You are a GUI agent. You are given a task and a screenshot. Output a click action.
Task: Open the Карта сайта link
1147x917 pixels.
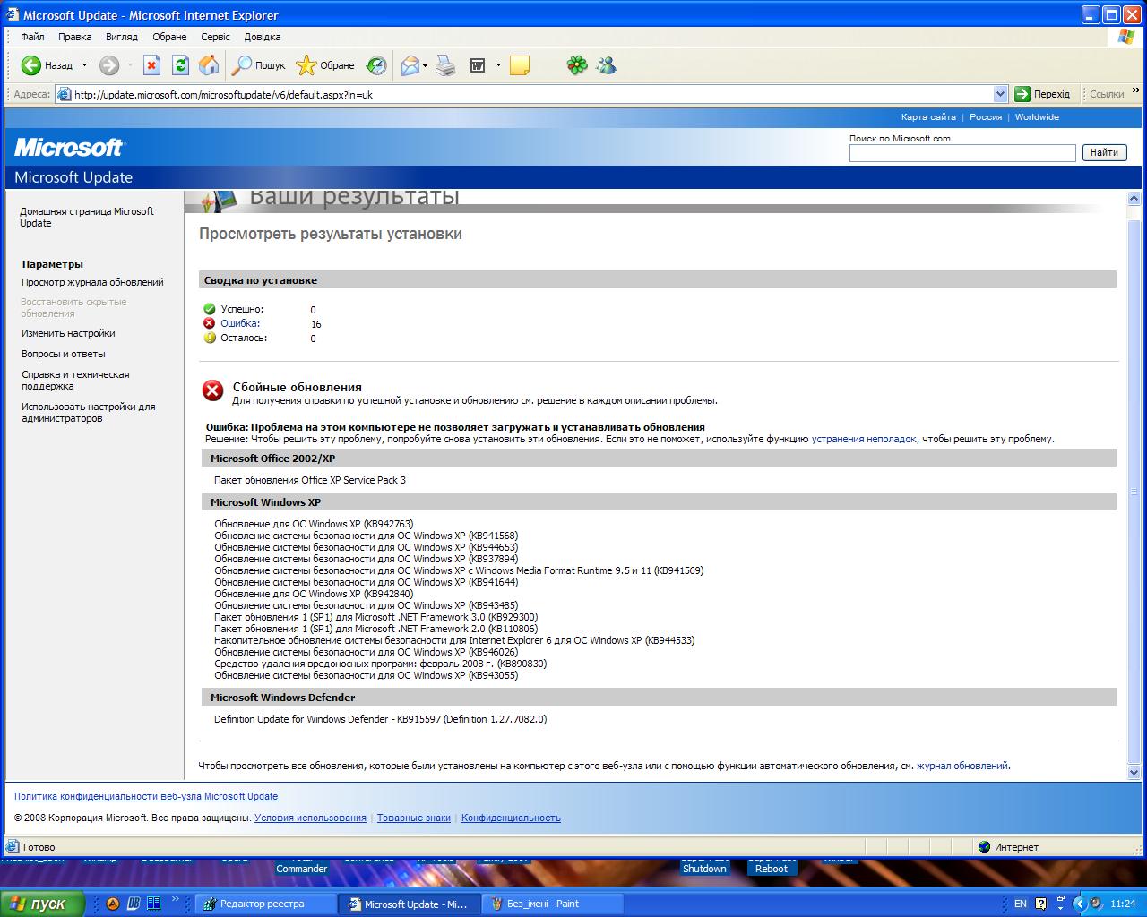pos(928,117)
